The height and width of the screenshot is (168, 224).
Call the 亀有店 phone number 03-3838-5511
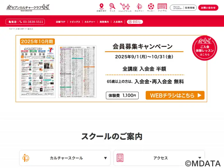[25, 22]
